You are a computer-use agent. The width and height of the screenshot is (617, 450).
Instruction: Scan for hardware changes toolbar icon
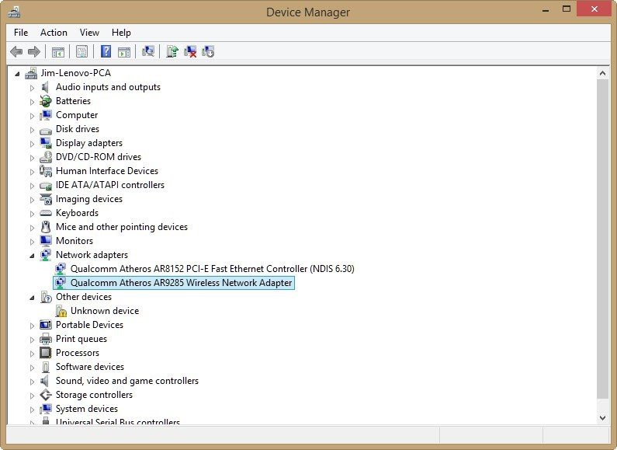coord(148,51)
